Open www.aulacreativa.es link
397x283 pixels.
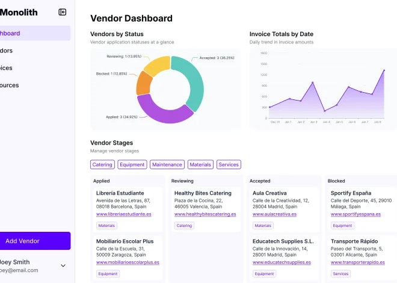[x=274, y=214]
